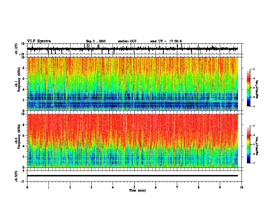Click the ch.2 frequency spectrogram panel
The width and height of the screenshot is (272, 210).
[133, 141]
